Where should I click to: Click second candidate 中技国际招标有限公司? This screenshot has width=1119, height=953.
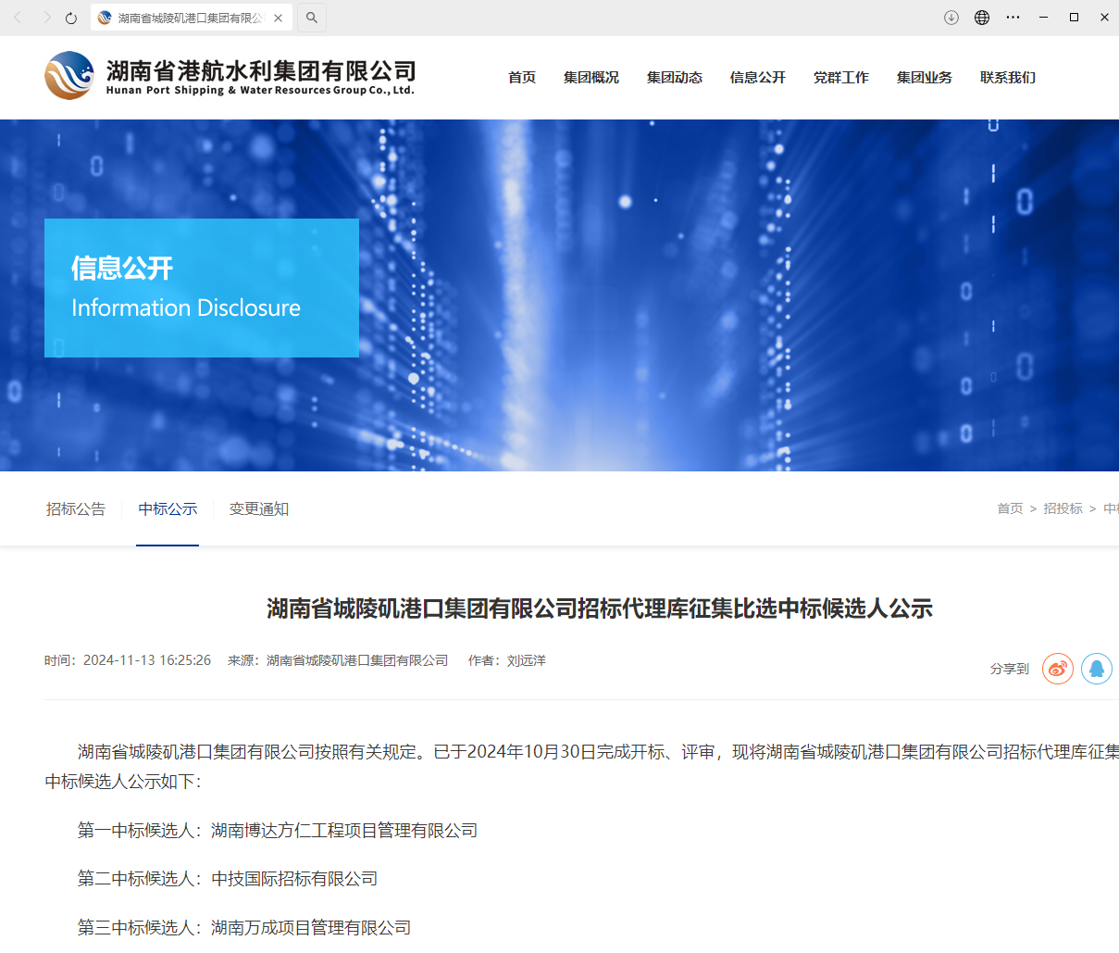[x=294, y=879]
